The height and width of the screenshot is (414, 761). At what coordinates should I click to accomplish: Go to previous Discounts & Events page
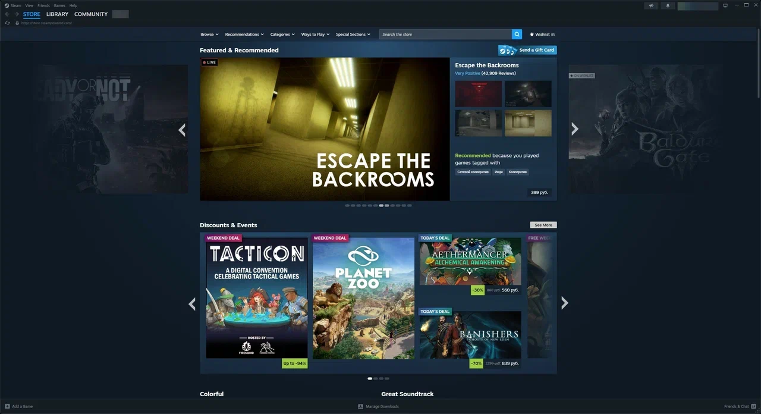[x=192, y=304]
